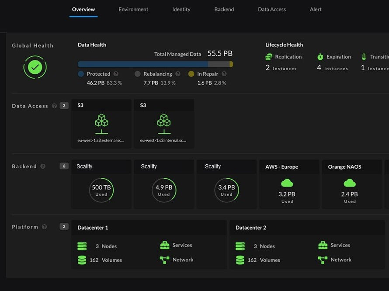Open the eu-west-1.s3.internal S3 endpoint icon

click(164, 124)
